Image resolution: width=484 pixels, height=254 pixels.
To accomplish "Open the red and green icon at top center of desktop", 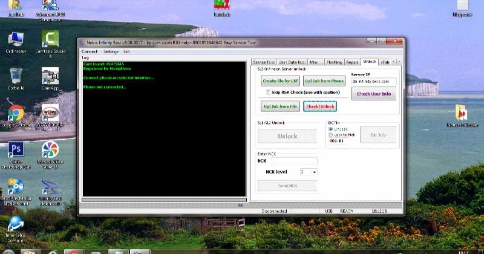I will (221, 8).
